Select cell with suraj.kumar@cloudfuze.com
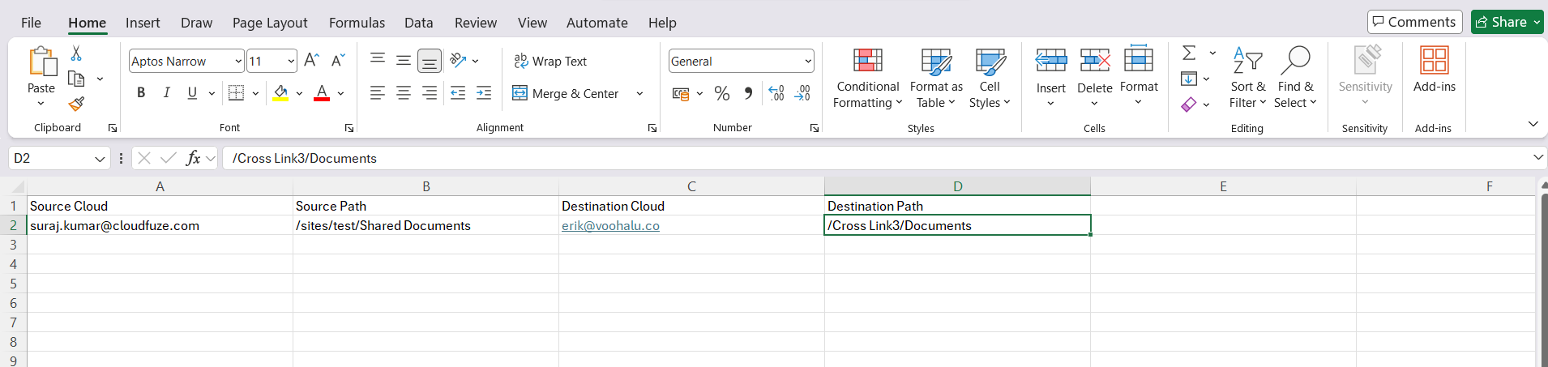This screenshot has height=367, width=1548. tap(160, 225)
